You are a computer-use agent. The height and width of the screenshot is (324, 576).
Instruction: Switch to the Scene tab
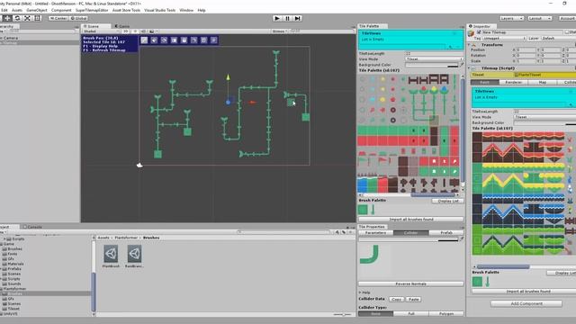point(96,26)
